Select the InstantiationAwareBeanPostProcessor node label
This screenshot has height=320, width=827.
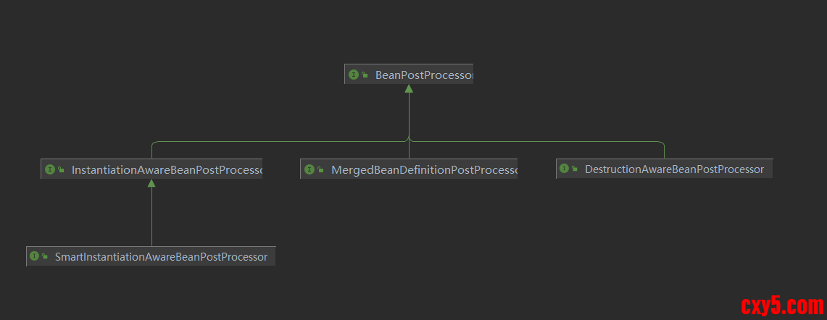[x=166, y=169]
